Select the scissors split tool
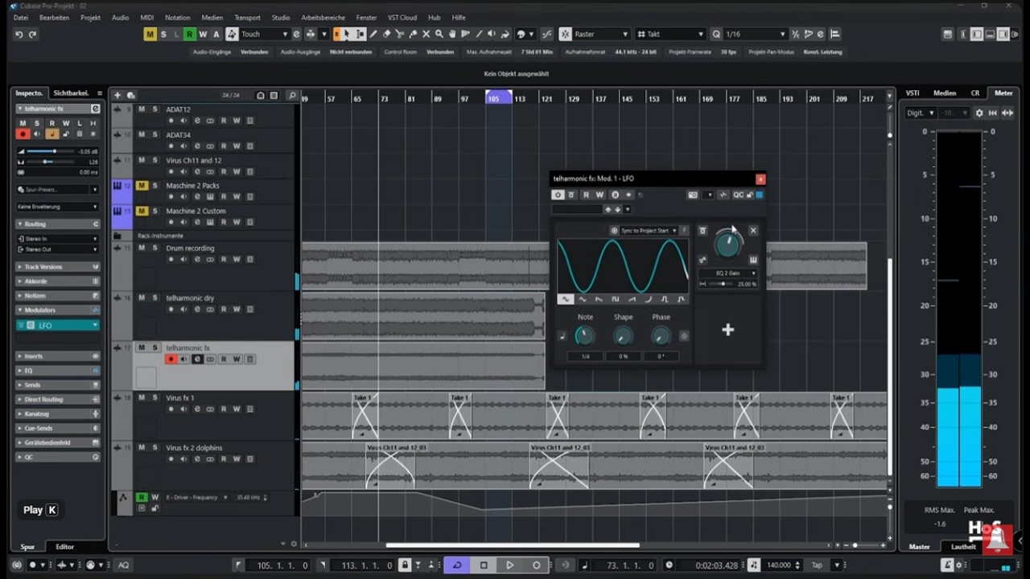The height and width of the screenshot is (579, 1030). coord(399,34)
